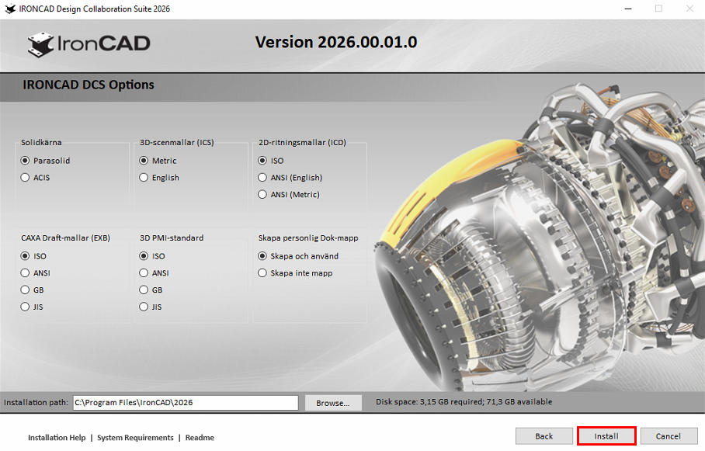Screen dimensions: 705x451
Task: Click the IRONCAD title bar app icon
Action: point(10,9)
